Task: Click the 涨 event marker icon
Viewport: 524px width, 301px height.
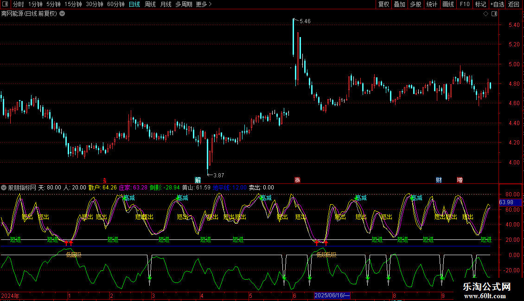Action: tap(297, 180)
